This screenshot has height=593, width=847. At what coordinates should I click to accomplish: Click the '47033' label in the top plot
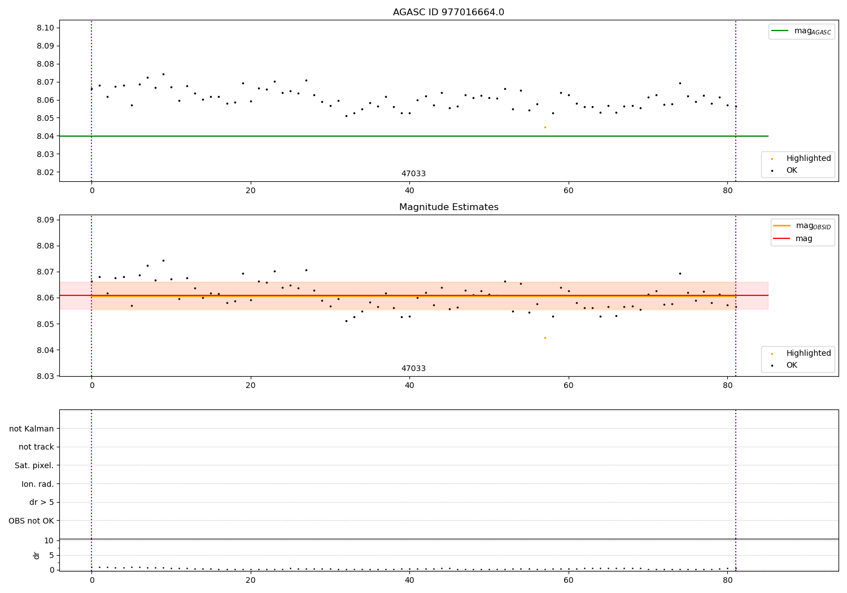(x=413, y=174)
